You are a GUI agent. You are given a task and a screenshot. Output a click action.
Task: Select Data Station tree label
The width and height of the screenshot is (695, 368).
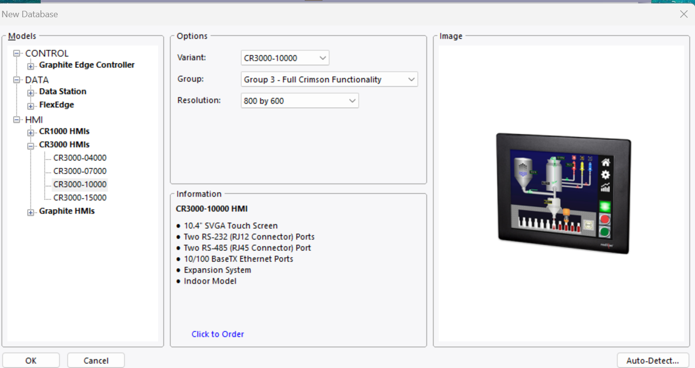click(63, 92)
